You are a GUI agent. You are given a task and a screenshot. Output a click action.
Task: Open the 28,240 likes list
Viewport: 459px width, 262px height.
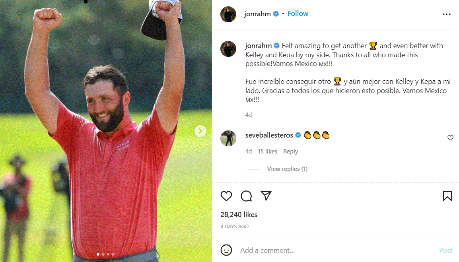[239, 215]
